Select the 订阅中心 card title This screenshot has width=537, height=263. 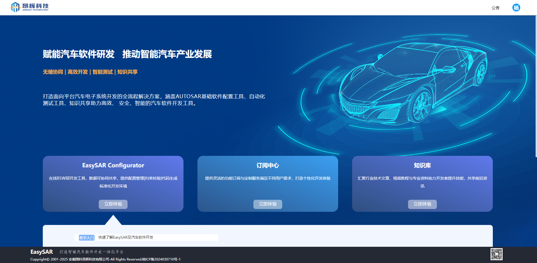pyautogui.click(x=268, y=165)
